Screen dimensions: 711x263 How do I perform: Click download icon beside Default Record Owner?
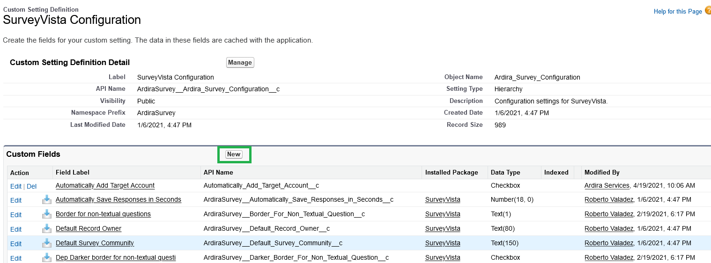pyautogui.click(x=46, y=229)
